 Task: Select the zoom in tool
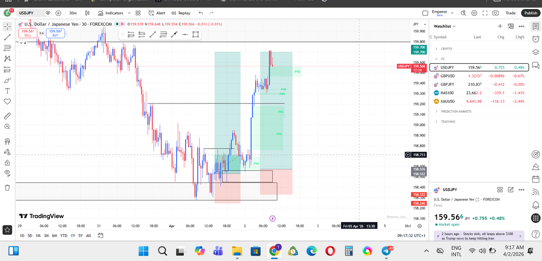pos(7,127)
